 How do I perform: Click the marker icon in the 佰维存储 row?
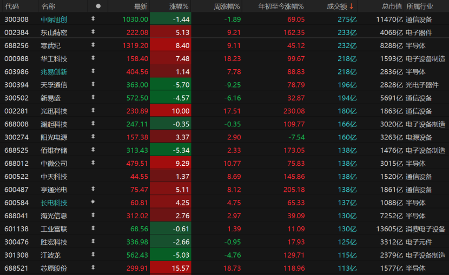pyautogui.click(x=93, y=150)
